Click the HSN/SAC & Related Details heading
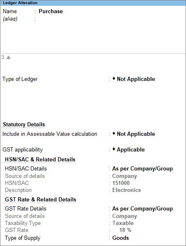 40,159
